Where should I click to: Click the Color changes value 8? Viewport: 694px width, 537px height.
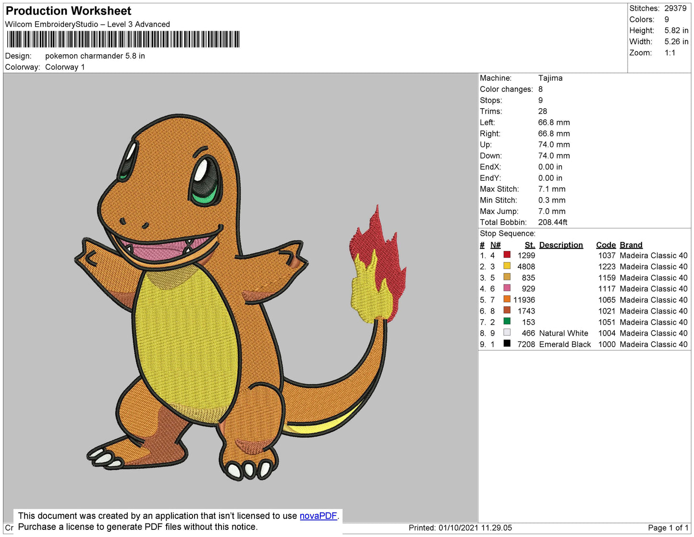click(x=540, y=89)
